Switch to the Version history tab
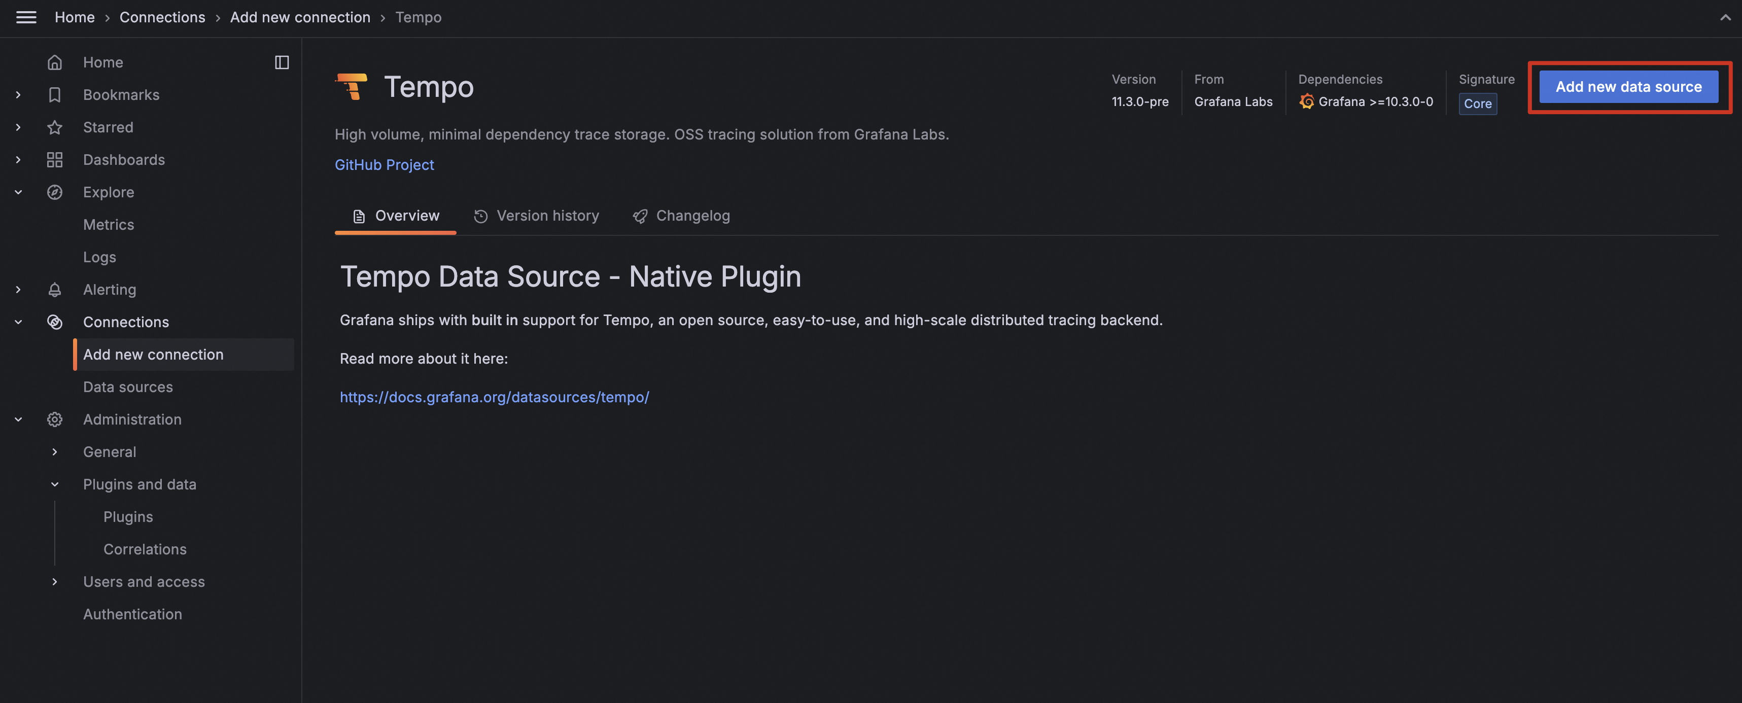This screenshot has height=703, width=1742. [536, 216]
